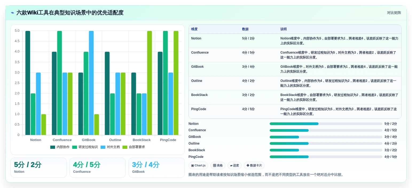Click PingCode's blue 对外文档 bar

pos(171,104)
